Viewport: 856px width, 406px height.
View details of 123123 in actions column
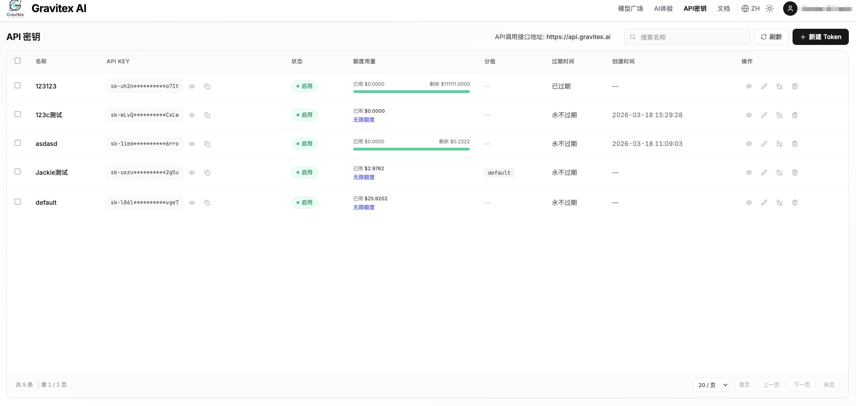(x=749, y=86)
